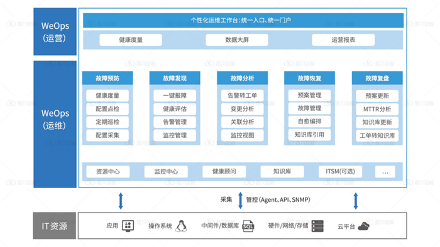
Task: Click the 采集 label
Action: click(226, 199)
